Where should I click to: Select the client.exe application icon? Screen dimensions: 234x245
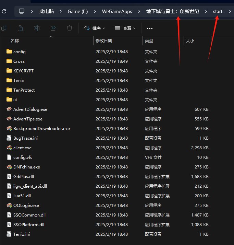click(9, 148)
